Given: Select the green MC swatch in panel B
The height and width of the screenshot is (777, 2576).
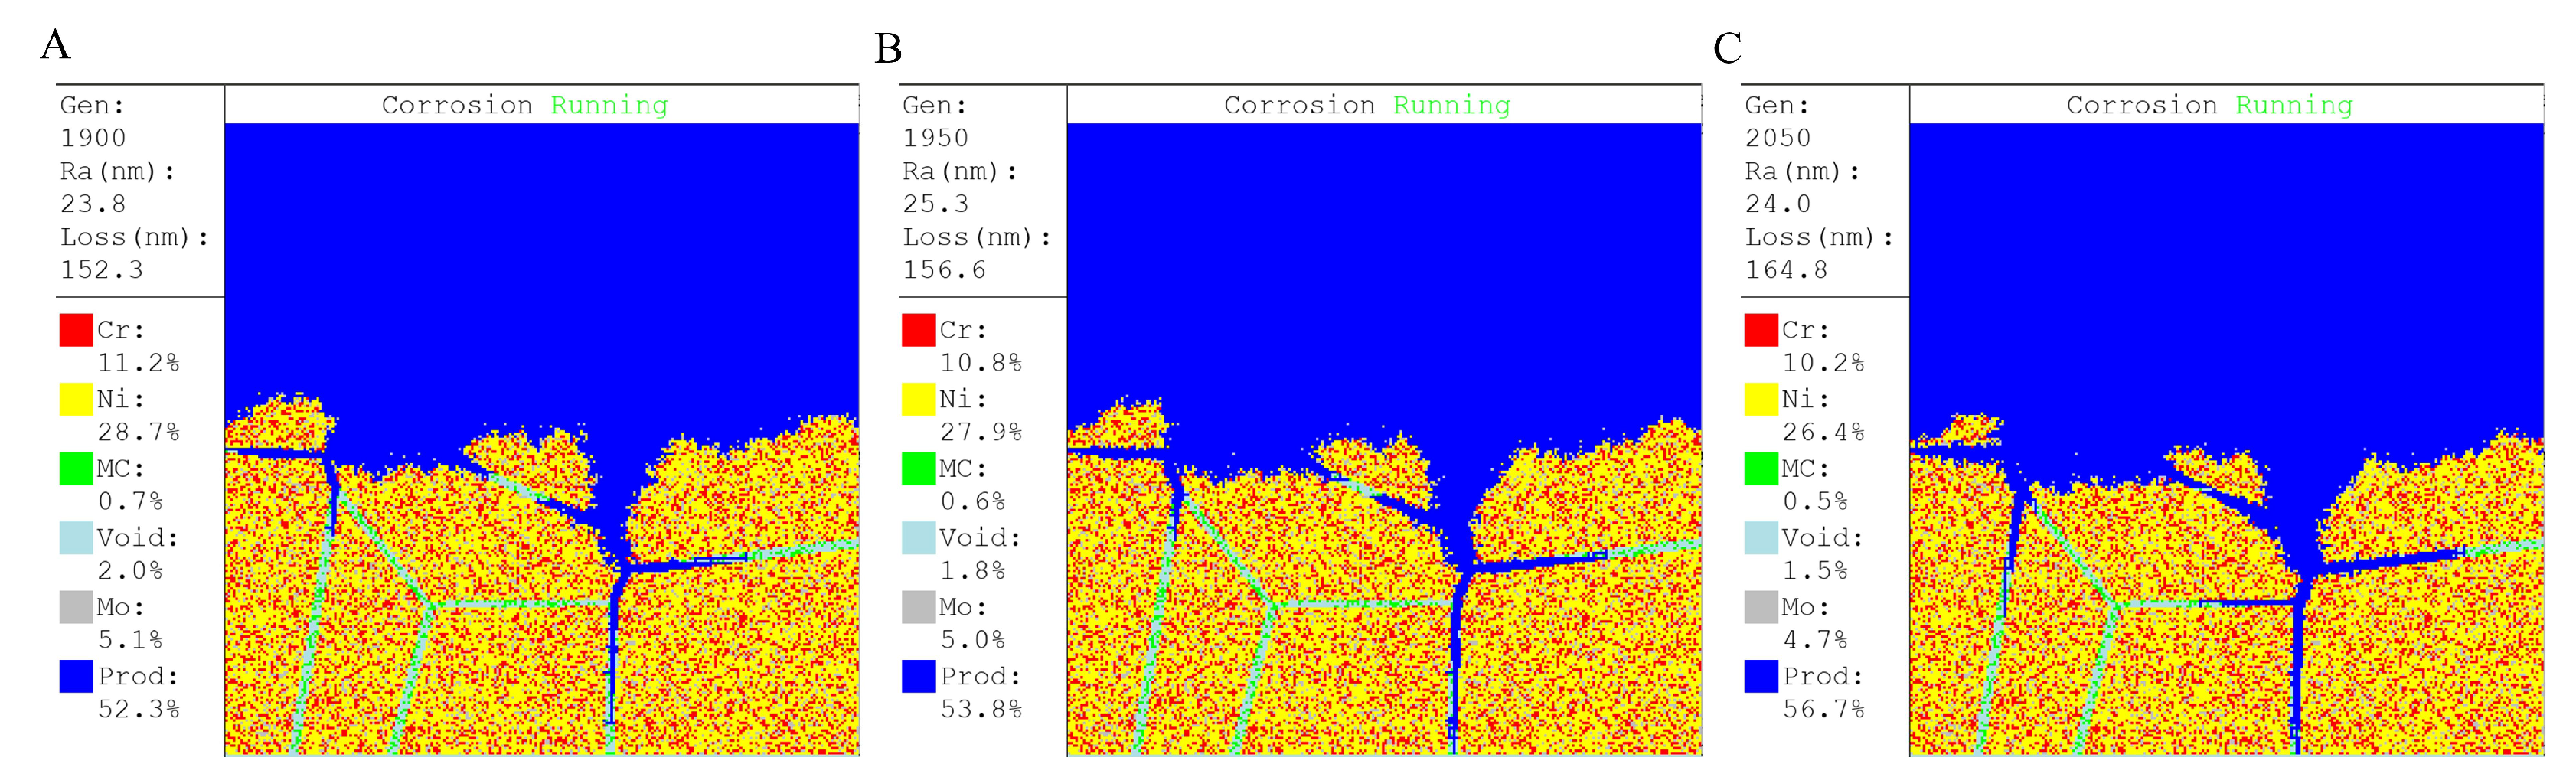Looking at the screenshot, I should point(918,468).
